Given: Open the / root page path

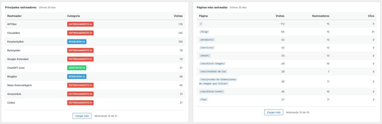Looking at the screenshot, I should coord(201,24).
